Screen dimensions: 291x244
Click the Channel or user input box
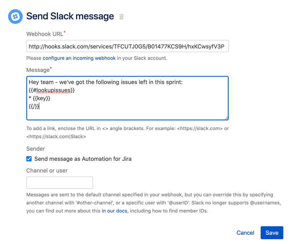59,182
